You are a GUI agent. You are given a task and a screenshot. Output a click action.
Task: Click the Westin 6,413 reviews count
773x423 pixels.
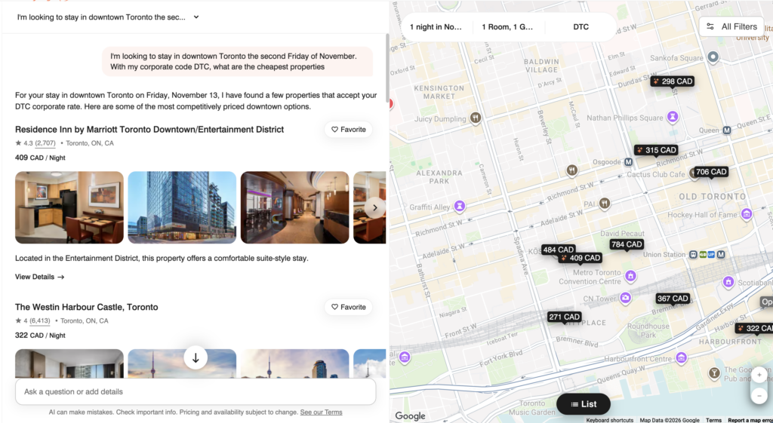click(x=39, y=321)
